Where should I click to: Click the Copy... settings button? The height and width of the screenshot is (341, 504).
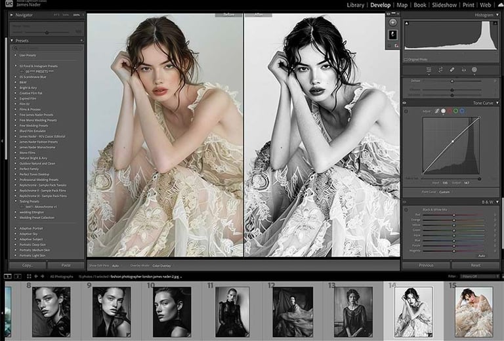[28, 265]
